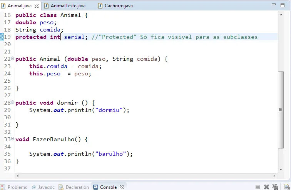Click the 'out' field on line 35
This screenshot has height=190, width=291.
(x=59, y=154)
